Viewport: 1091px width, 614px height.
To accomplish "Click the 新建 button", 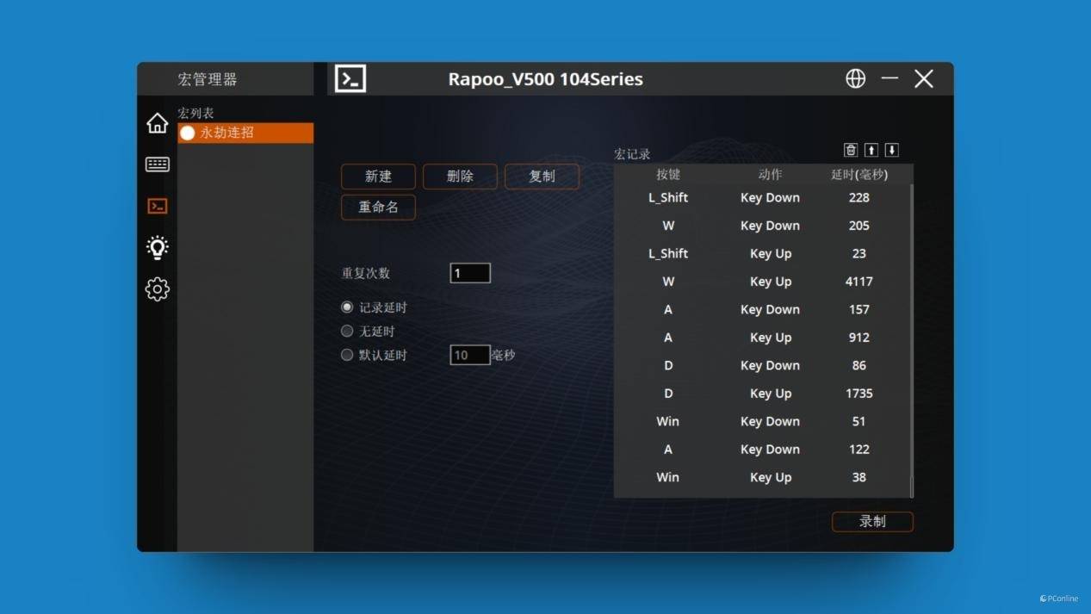I will [x=378, y=177].
